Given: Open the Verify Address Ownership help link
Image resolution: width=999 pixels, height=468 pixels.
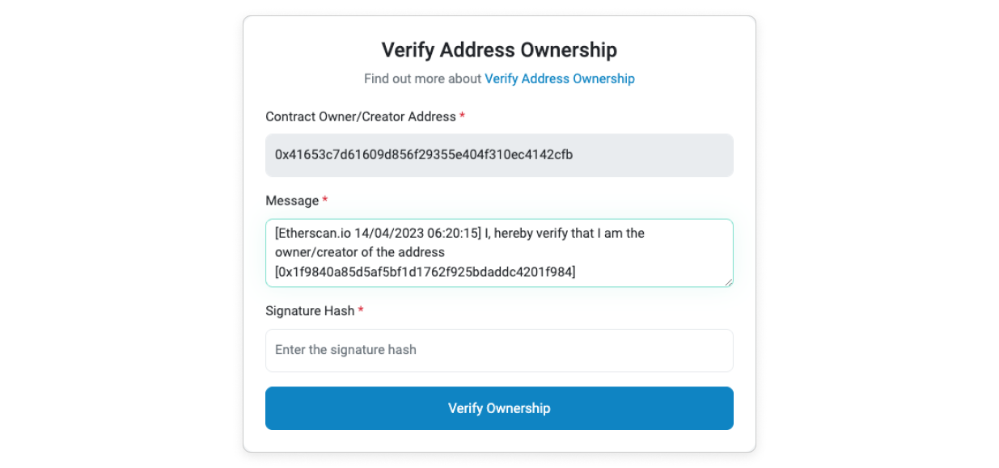Looking at the screenshot, I should click(559, 78).
